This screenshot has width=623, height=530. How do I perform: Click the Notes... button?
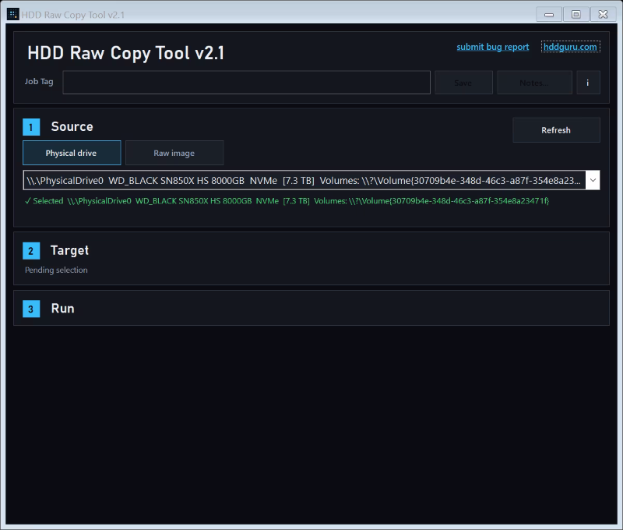534,83
